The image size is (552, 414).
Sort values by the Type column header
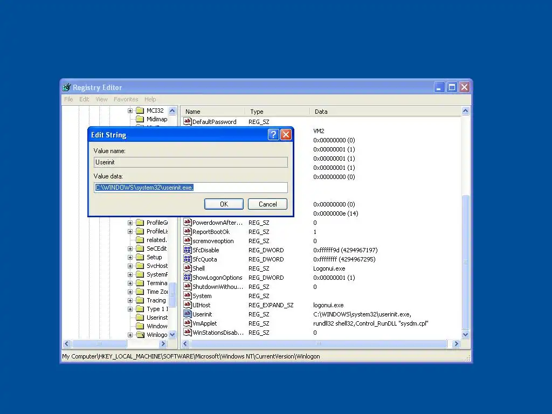click(x=278, y=111)
